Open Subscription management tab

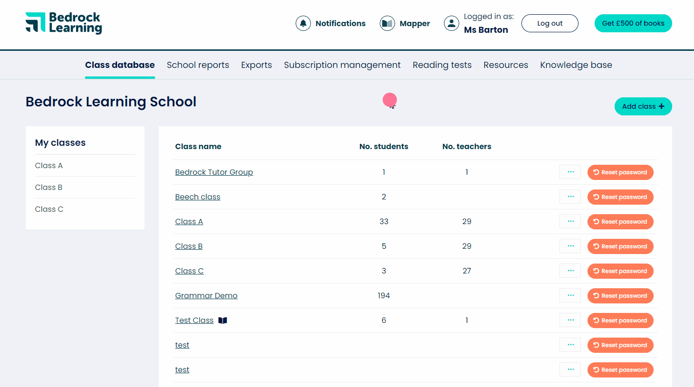pyautogui.click(x=342, y=65)
